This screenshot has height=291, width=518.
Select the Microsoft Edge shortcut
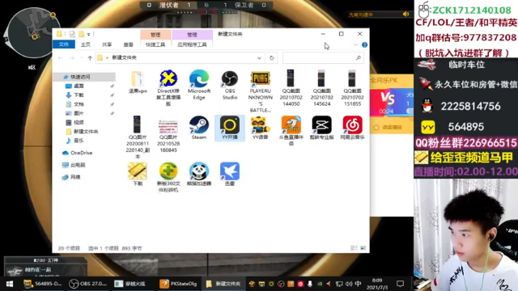(199, 78)
